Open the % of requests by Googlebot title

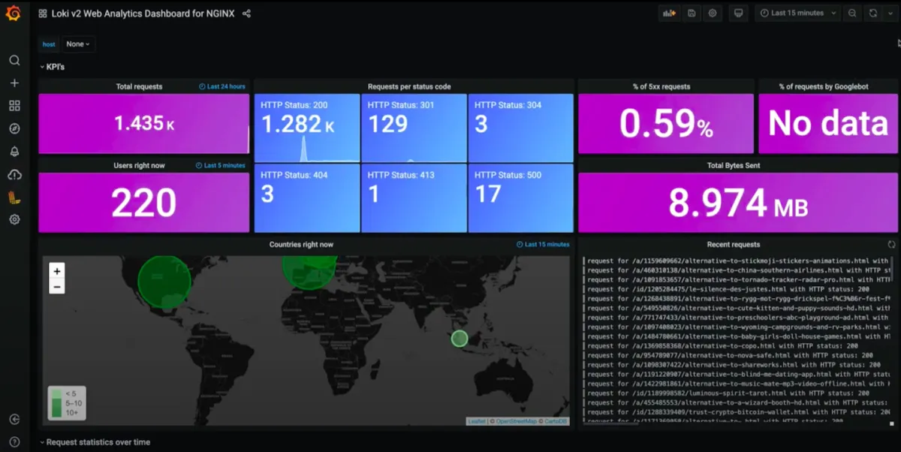(824, 86)
